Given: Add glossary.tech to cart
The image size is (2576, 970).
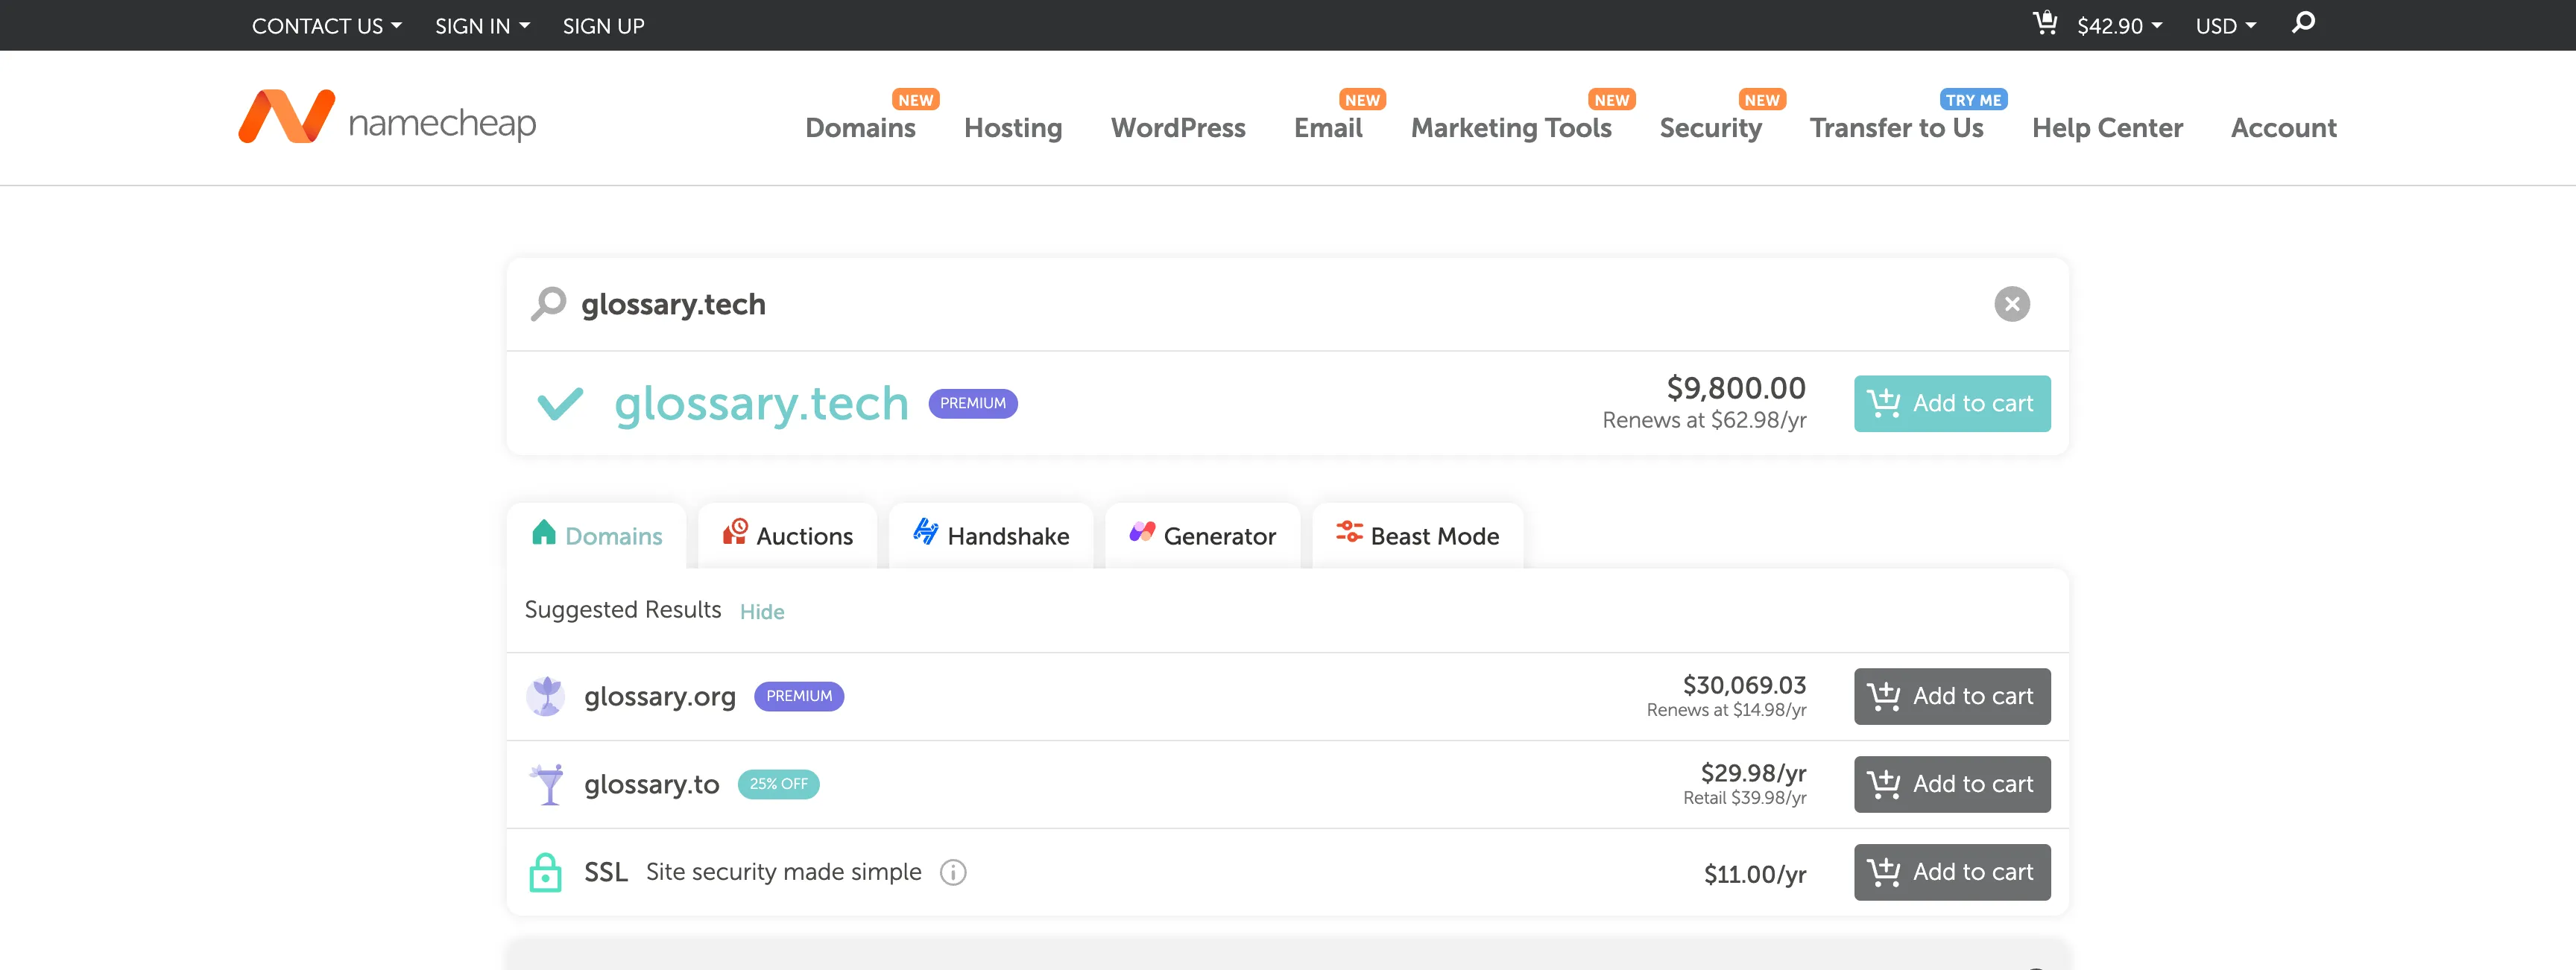Looking at the screenshot, I should tap(1951, 404).
